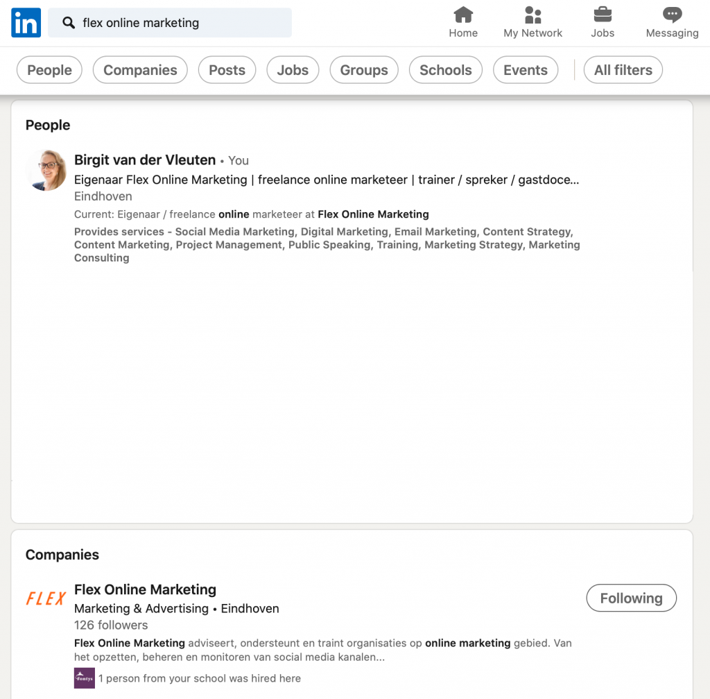710x699 pixels.
Task: Click the Messaging label in navigation
Action: pos(673,33)
